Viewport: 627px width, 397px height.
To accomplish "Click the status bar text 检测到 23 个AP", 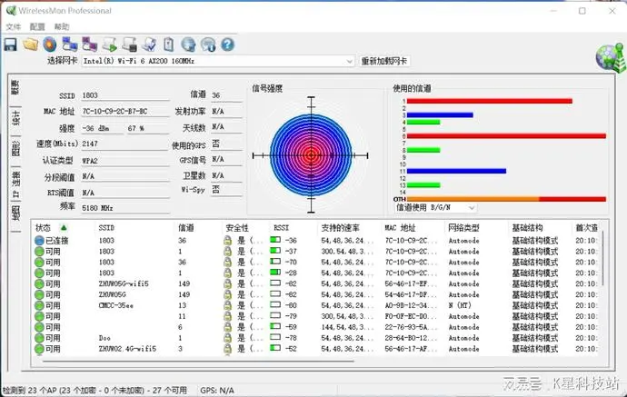I will click(x=95, y=391).
